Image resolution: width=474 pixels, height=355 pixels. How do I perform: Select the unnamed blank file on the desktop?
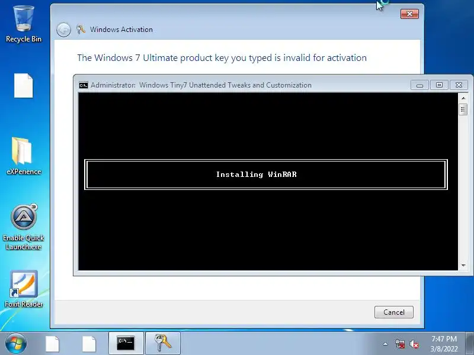[x=23, y=86]
